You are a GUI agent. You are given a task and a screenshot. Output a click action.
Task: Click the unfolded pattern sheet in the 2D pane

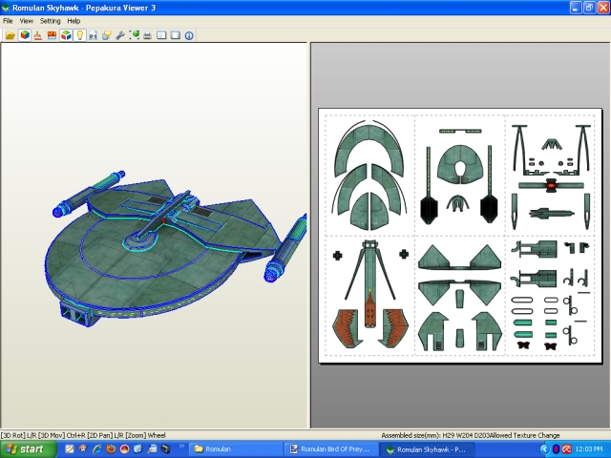pos(460,236)
